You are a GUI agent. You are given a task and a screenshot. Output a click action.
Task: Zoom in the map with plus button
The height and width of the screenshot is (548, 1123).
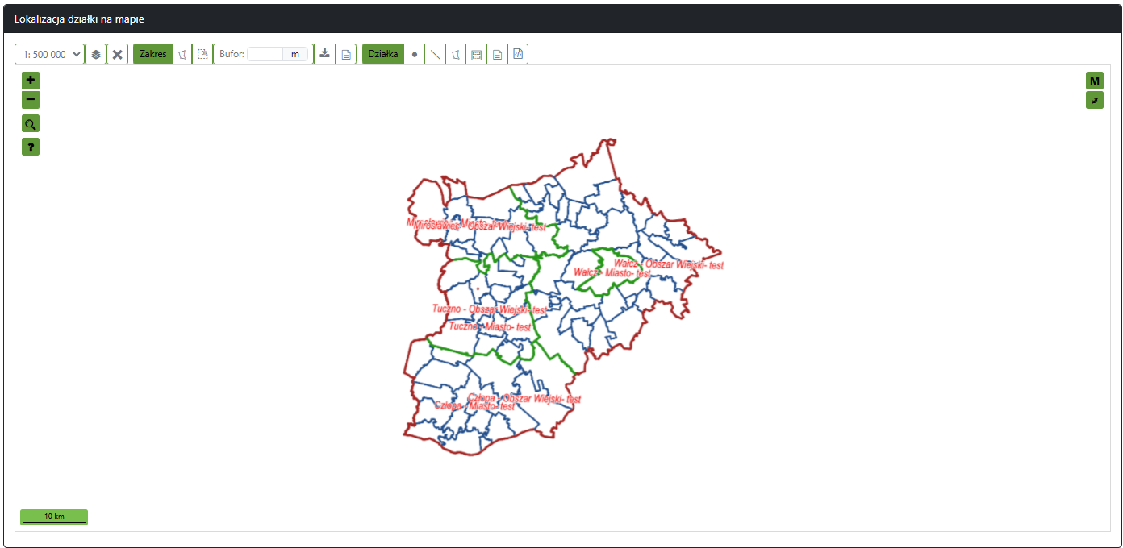click(31, 80)
